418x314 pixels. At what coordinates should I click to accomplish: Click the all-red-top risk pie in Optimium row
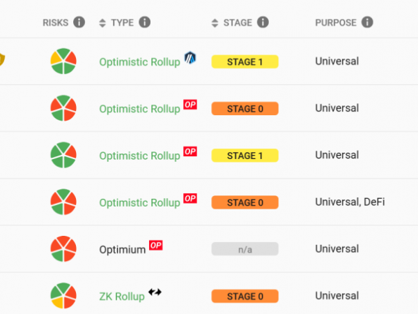coord(63,249)
